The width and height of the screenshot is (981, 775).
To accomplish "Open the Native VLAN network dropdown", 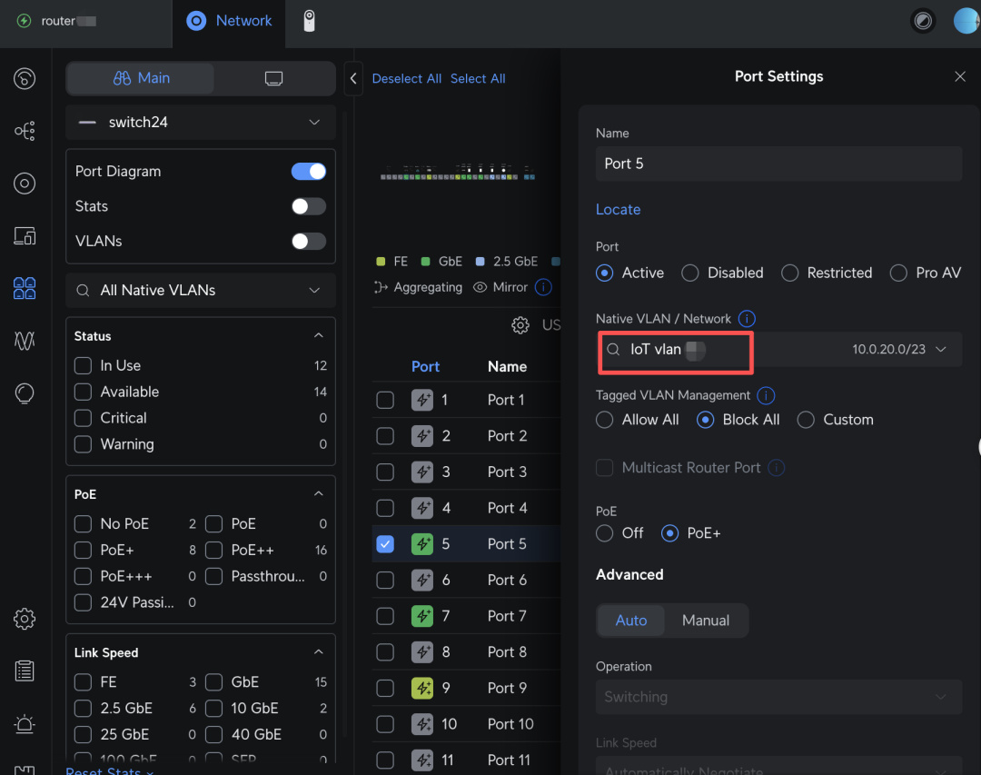I will coord(778,349).
